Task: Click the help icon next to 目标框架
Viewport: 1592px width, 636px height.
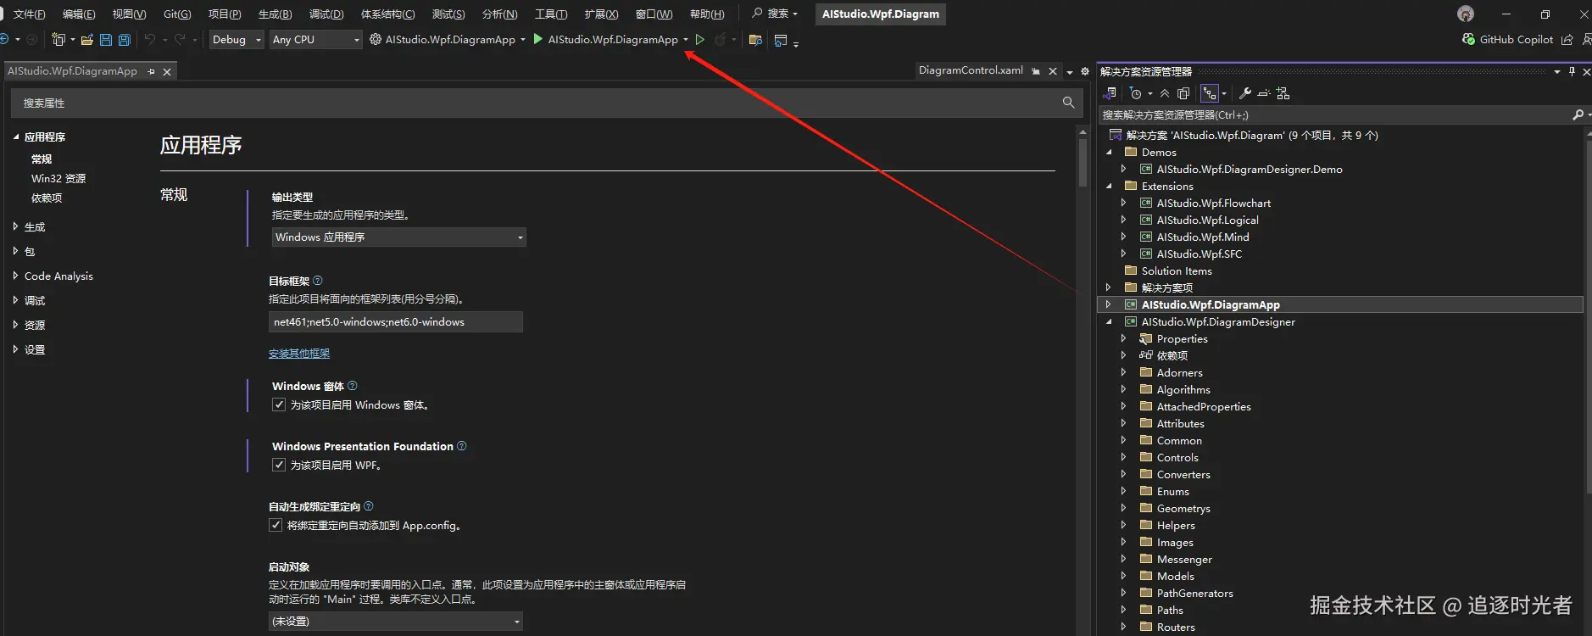Action: point(318,281)
